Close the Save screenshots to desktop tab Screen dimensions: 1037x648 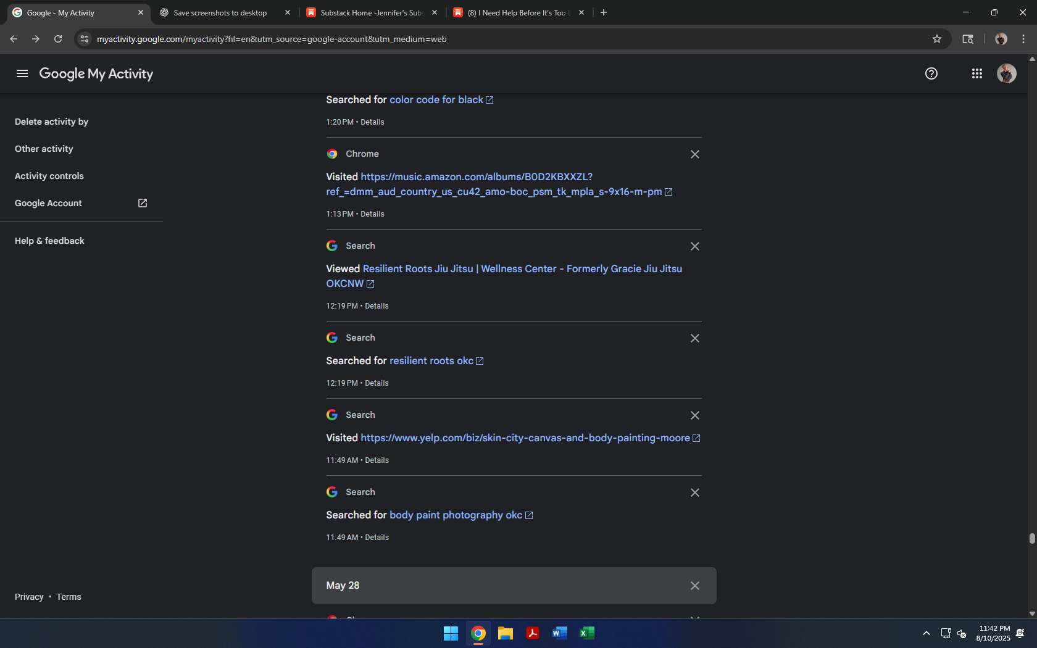pos(288,12)
